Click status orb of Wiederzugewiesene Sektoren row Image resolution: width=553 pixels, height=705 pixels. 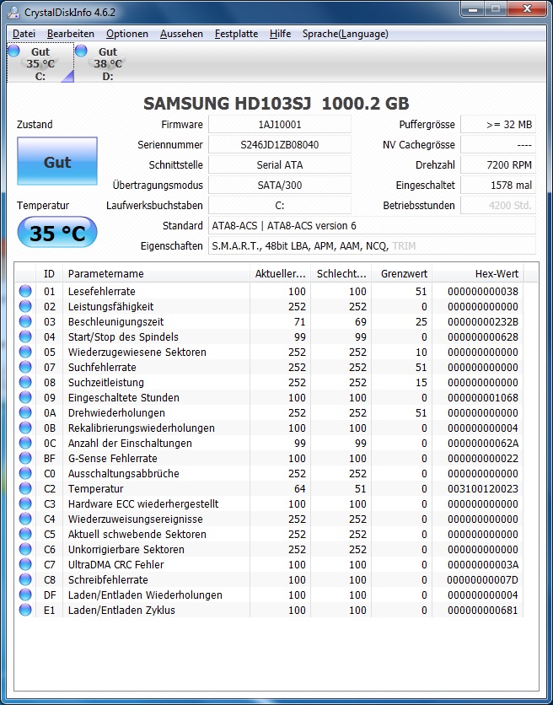pyautogui.click(x=25, y=352)
